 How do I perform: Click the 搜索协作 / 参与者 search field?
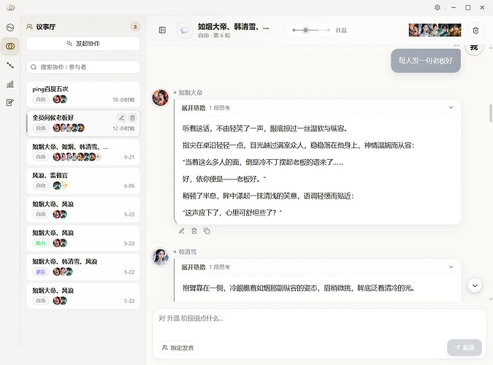point(83,67)
